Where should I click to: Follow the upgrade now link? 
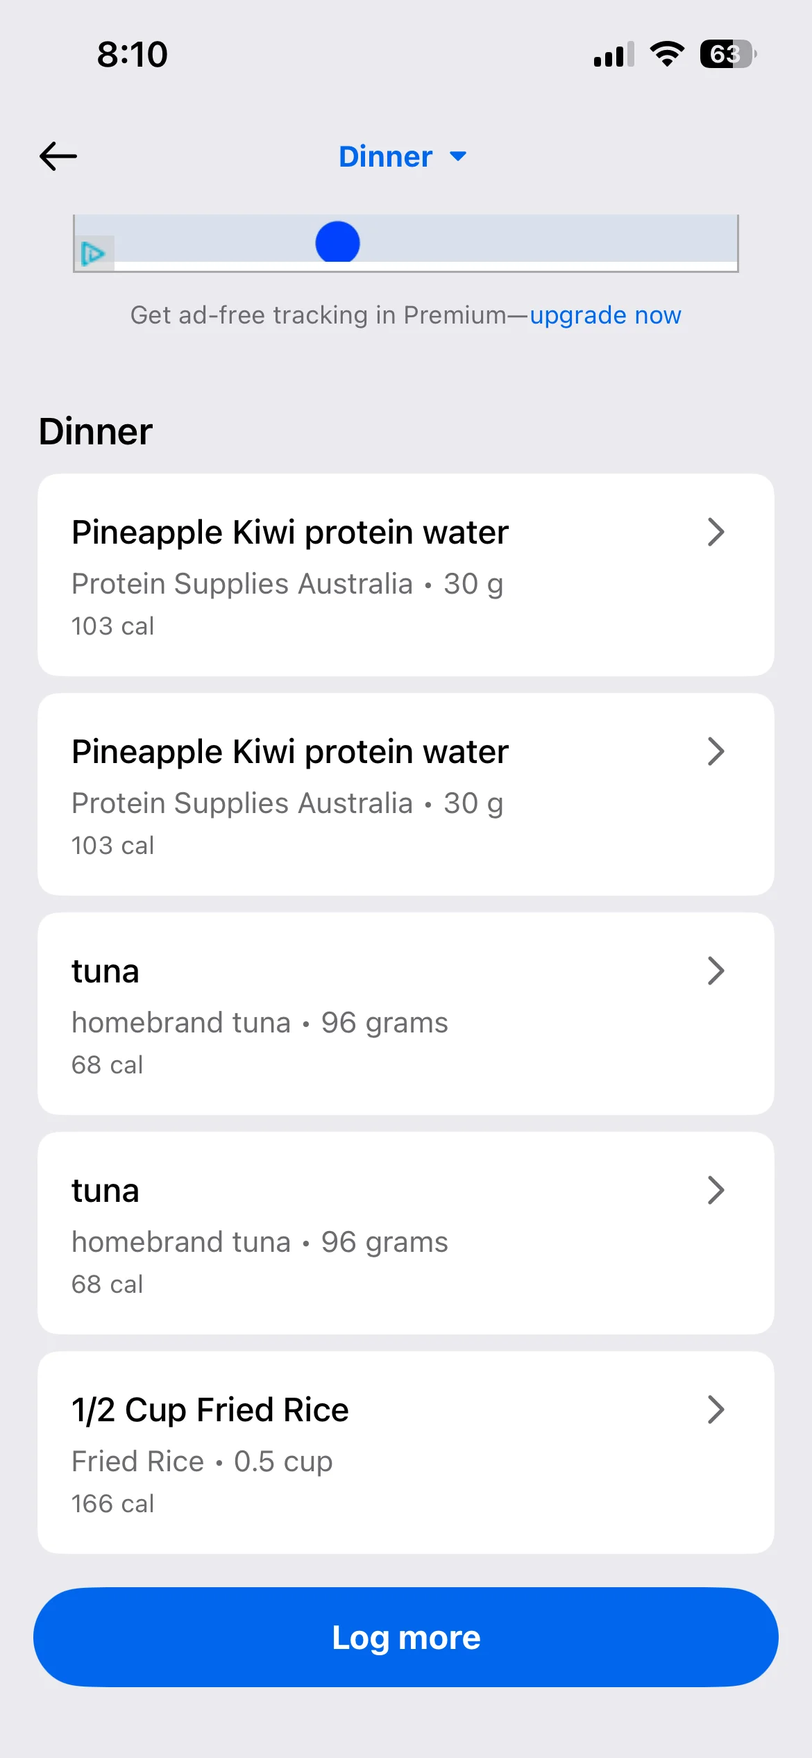click(605, 315)
